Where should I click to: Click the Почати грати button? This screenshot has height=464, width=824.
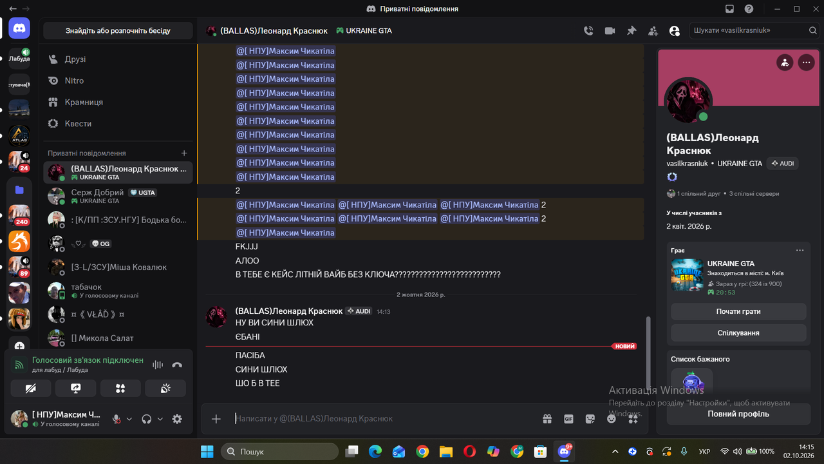click(x=738, y=311)
